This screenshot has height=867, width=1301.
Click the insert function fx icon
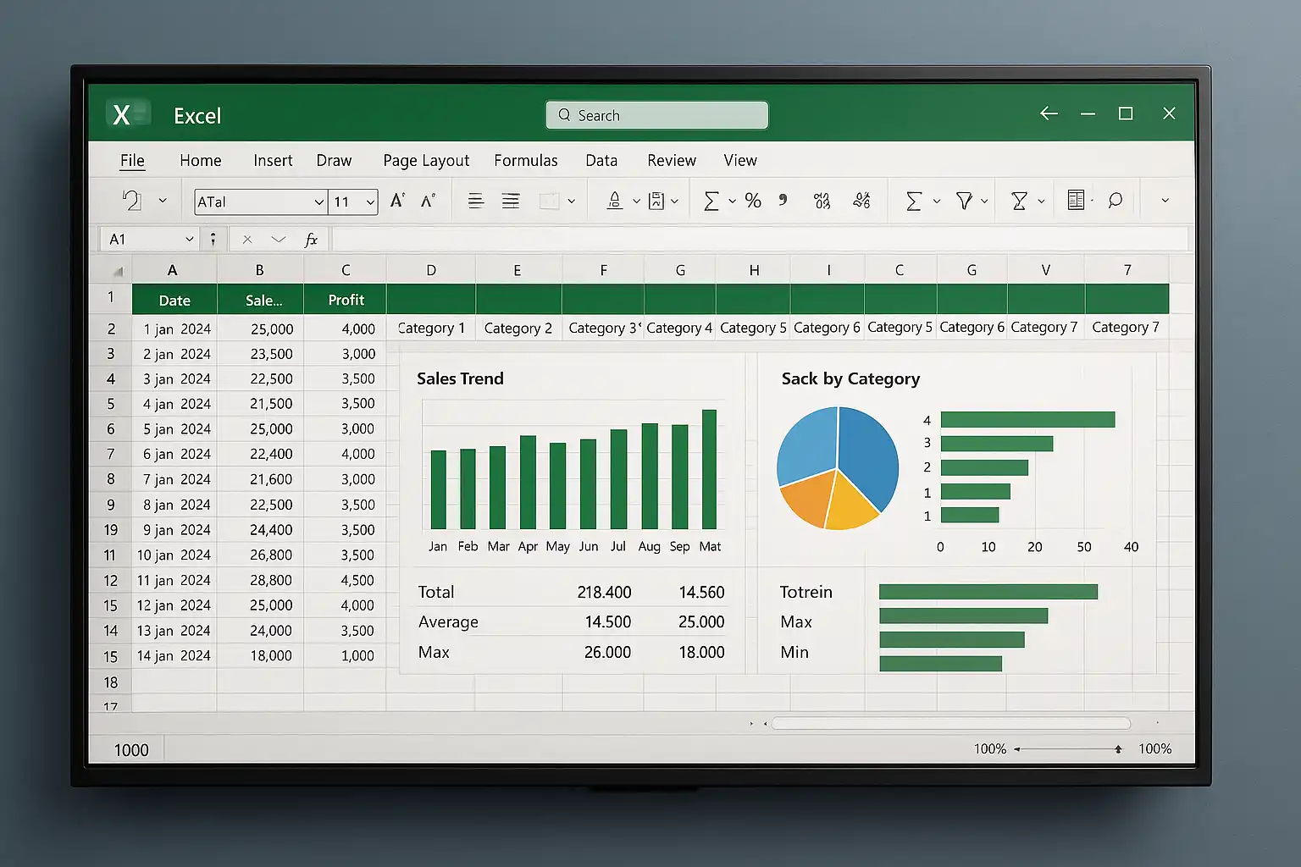311,240
